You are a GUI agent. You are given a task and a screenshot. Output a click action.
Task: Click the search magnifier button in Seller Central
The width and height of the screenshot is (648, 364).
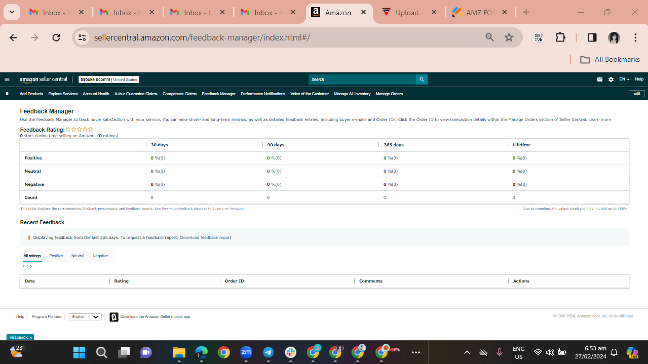422,79
